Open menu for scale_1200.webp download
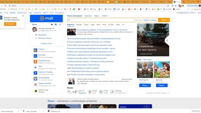 click(x=43, y=111)
